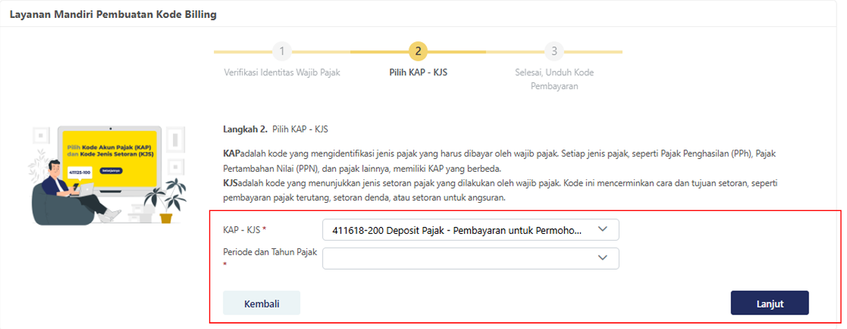Click the step 1 circle indicator
847x329 pixels.
281,51
